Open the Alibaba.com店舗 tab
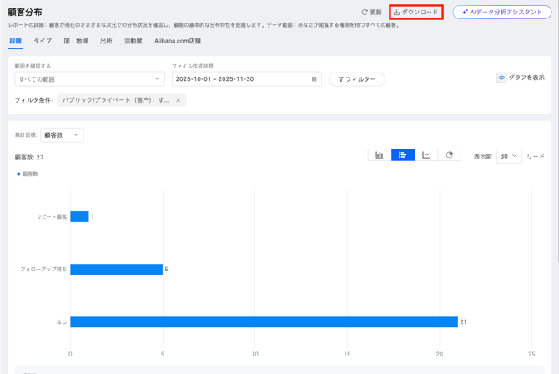The height and width of the screenshot is (374, 559). (178, 41)
